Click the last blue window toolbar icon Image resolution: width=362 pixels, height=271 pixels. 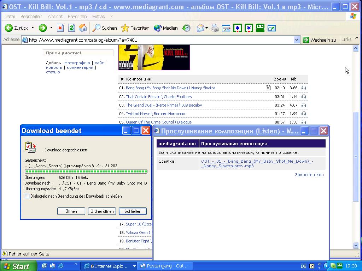[271, 28]
